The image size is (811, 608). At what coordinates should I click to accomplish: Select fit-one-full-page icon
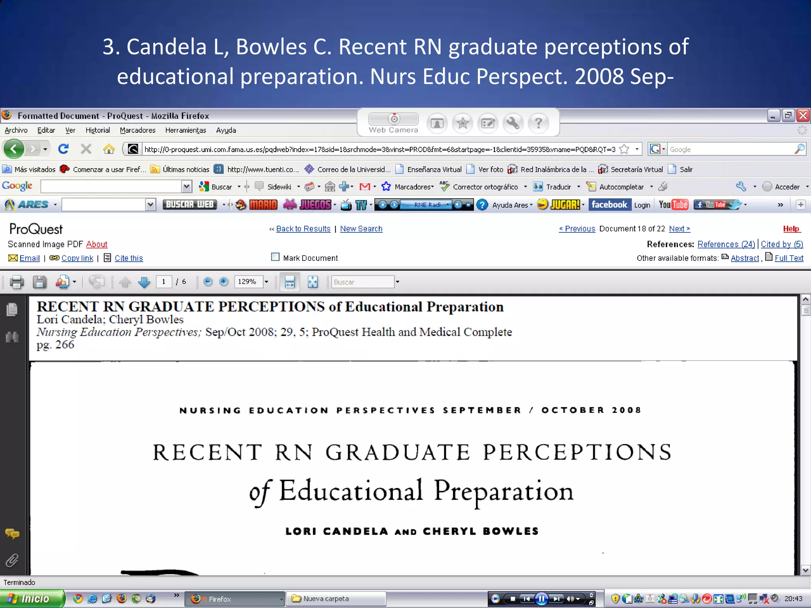click(312, 282)
